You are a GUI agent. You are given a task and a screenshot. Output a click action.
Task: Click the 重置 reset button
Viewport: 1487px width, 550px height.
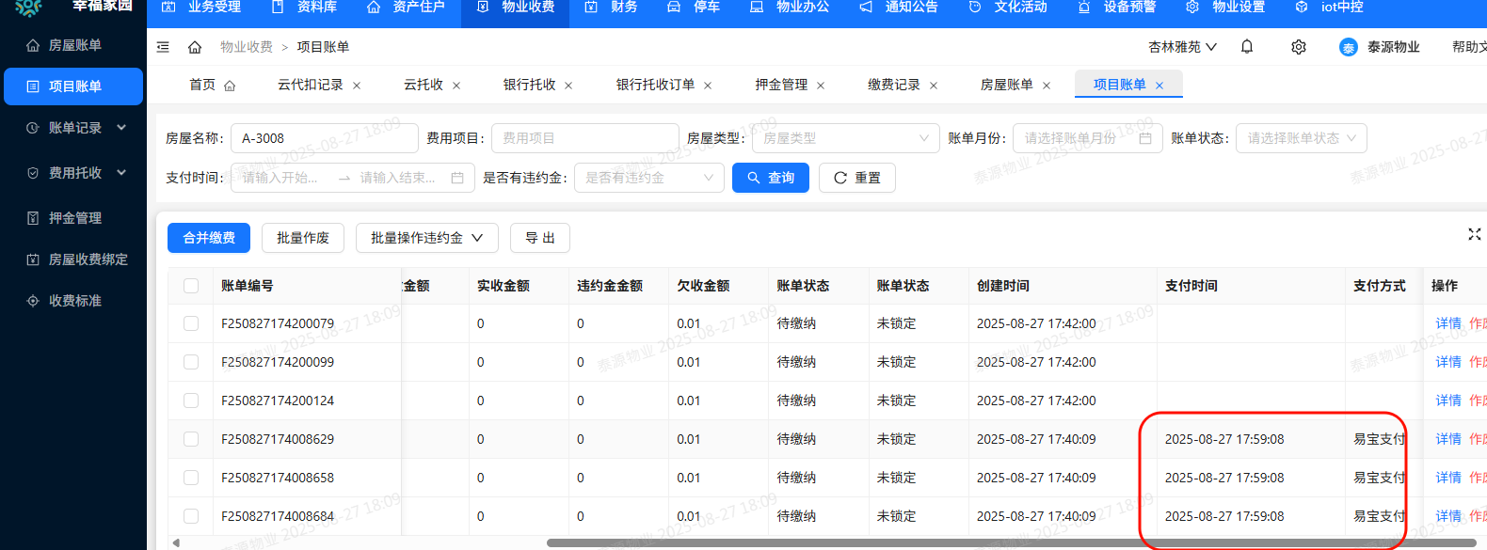click(857, 178)
